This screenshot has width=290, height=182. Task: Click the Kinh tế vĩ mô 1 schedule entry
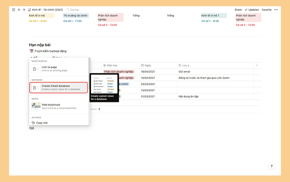coord(214,16)
